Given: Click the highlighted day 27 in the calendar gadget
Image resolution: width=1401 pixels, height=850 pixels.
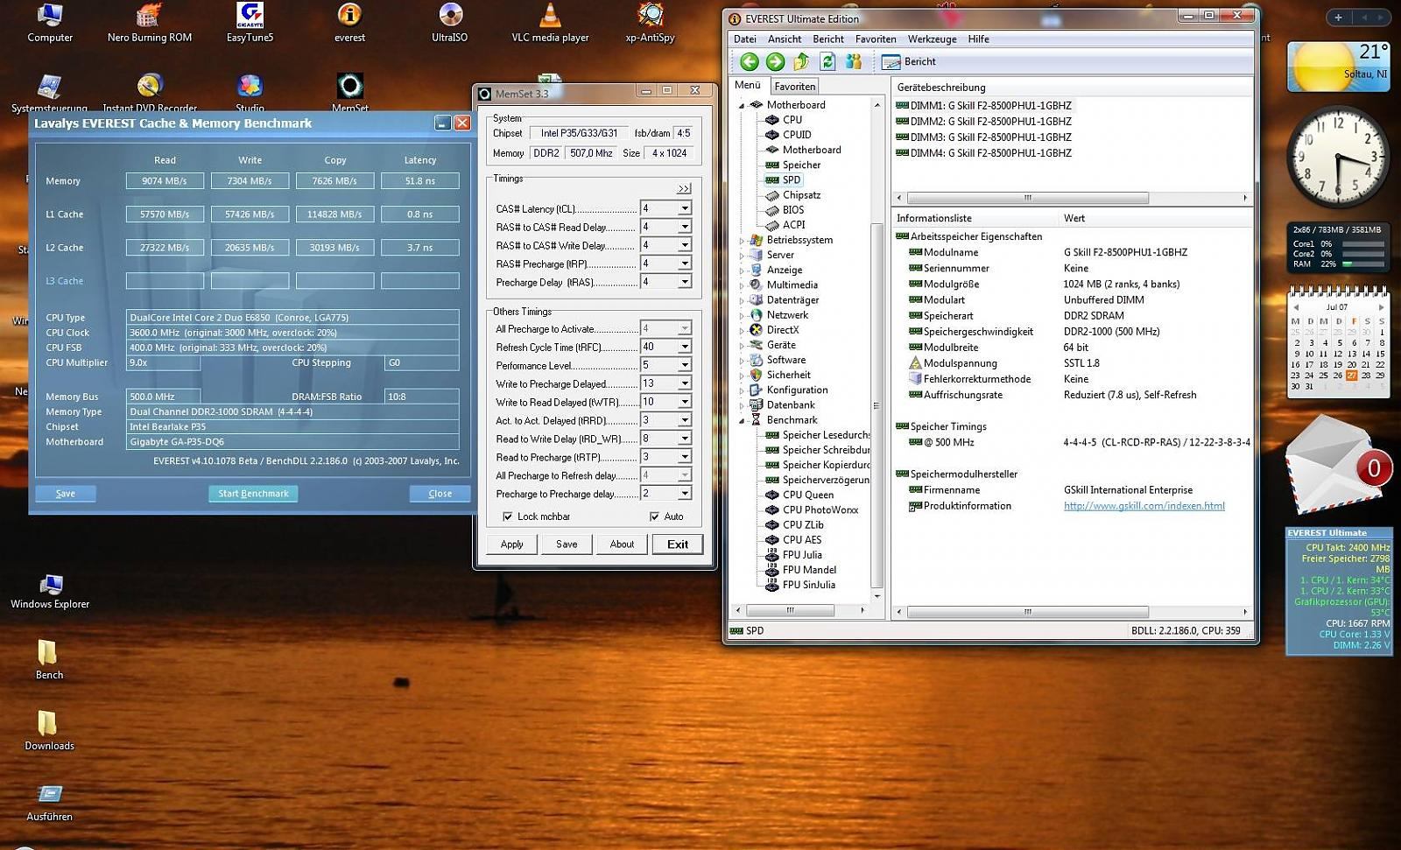Looking at the screenshot, I should pos(1352,376).
